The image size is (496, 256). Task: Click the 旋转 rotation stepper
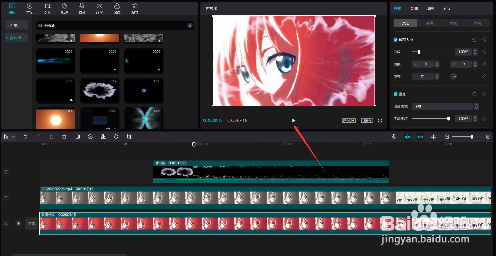pos(437,76)
